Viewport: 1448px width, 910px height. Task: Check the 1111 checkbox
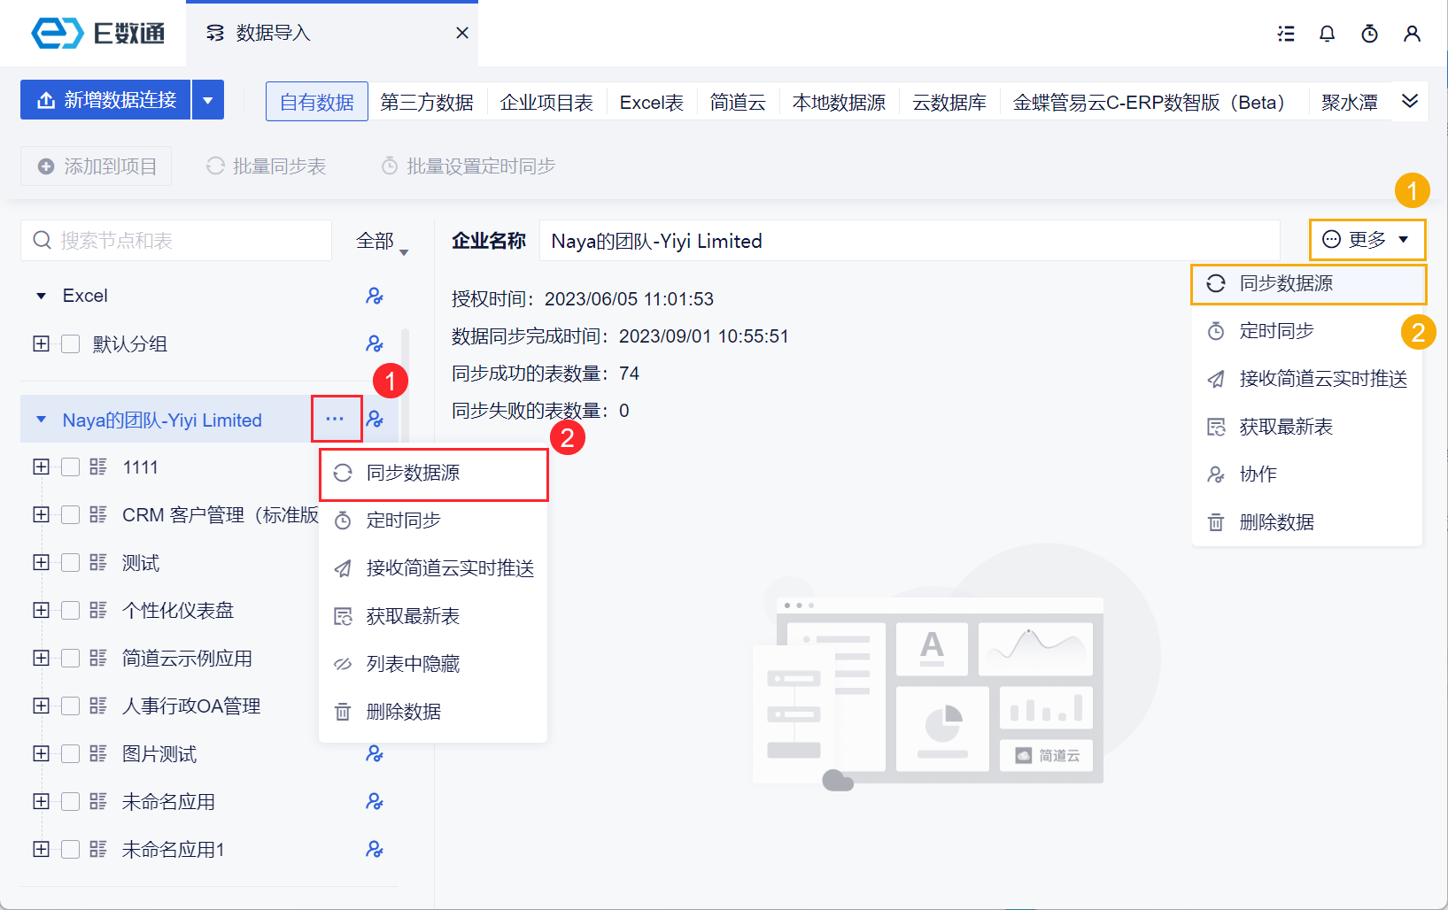tap(71, 467)
